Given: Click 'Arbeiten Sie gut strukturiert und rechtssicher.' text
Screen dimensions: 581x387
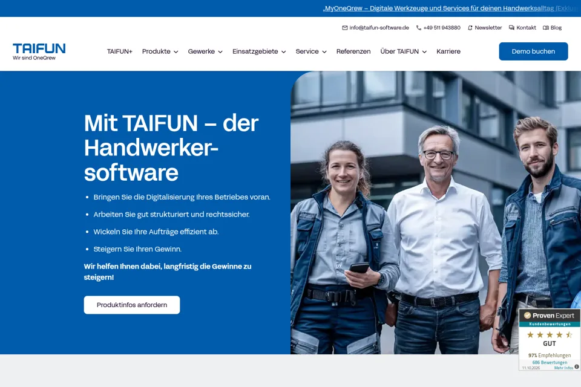Looking at the screenshot, I should click(x=171, y=215).
